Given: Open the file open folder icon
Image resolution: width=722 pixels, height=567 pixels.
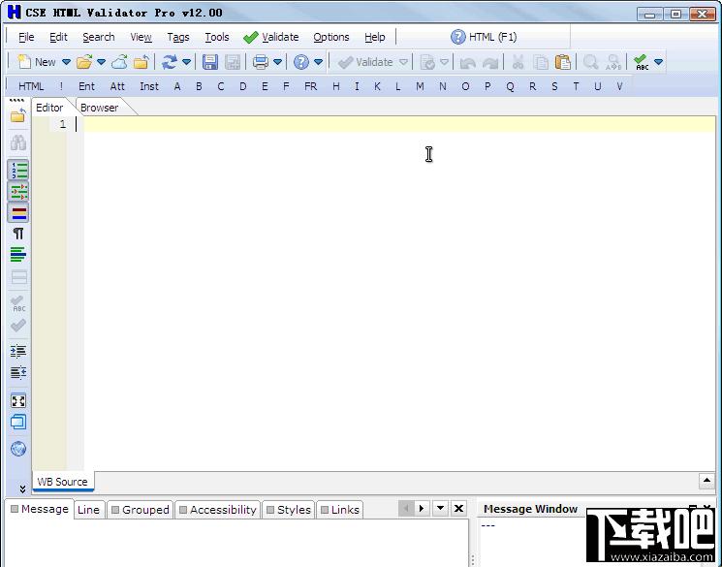Looking at the screenshot, I should pyautogui.click(x=84, y=62).
